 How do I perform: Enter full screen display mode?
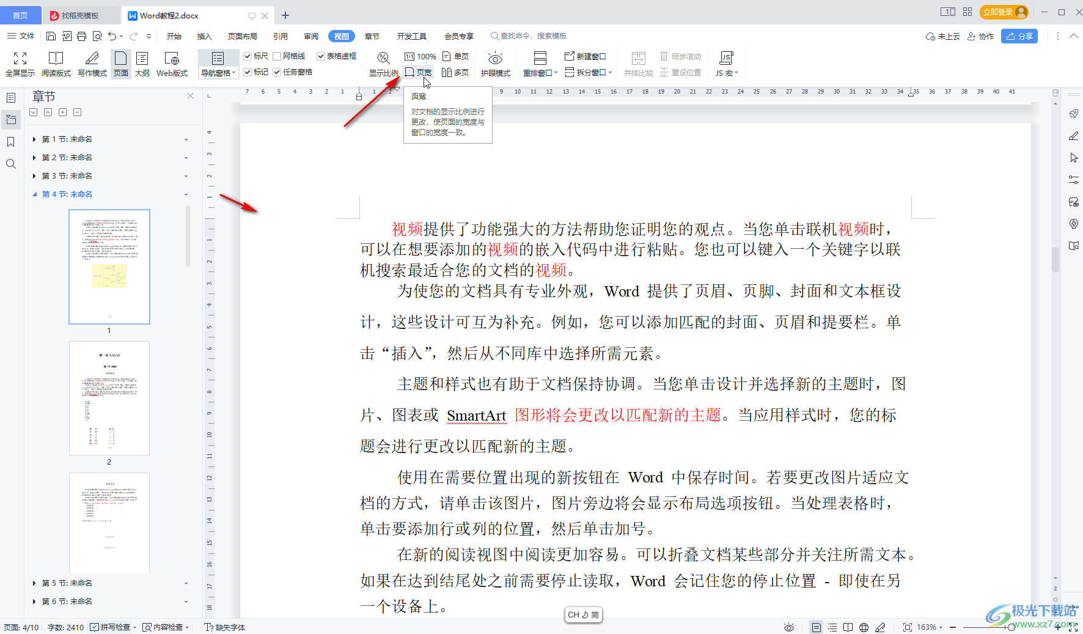pos(20,64)
